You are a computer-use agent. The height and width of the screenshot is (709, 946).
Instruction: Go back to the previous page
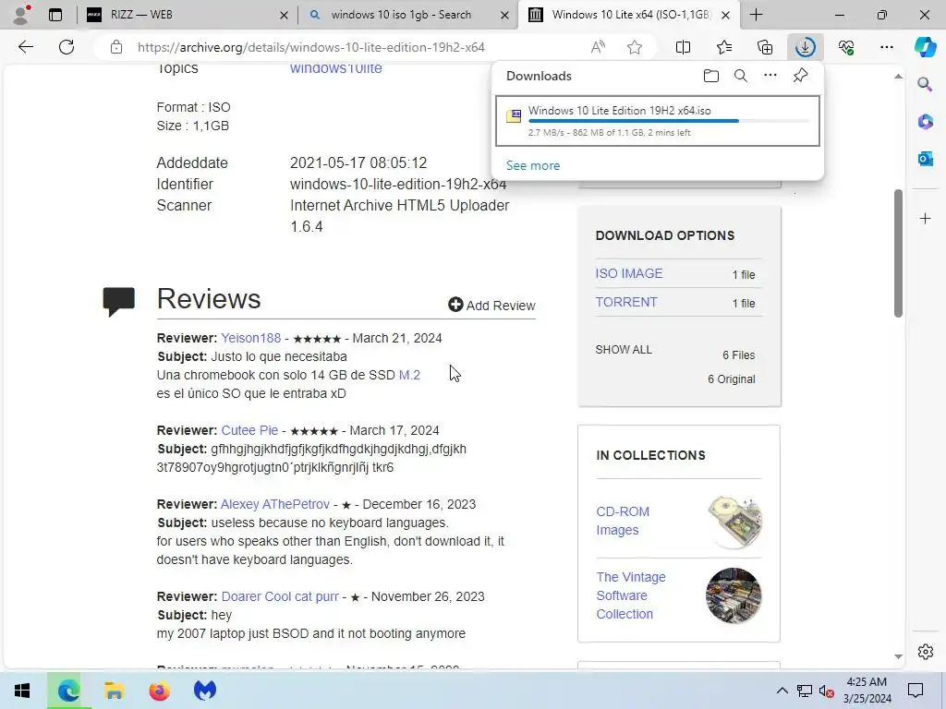pos(25,47)
